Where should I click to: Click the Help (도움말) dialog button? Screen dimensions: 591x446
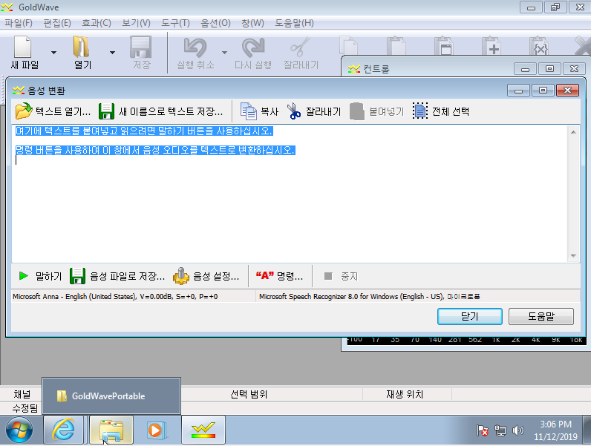[541, 316]
